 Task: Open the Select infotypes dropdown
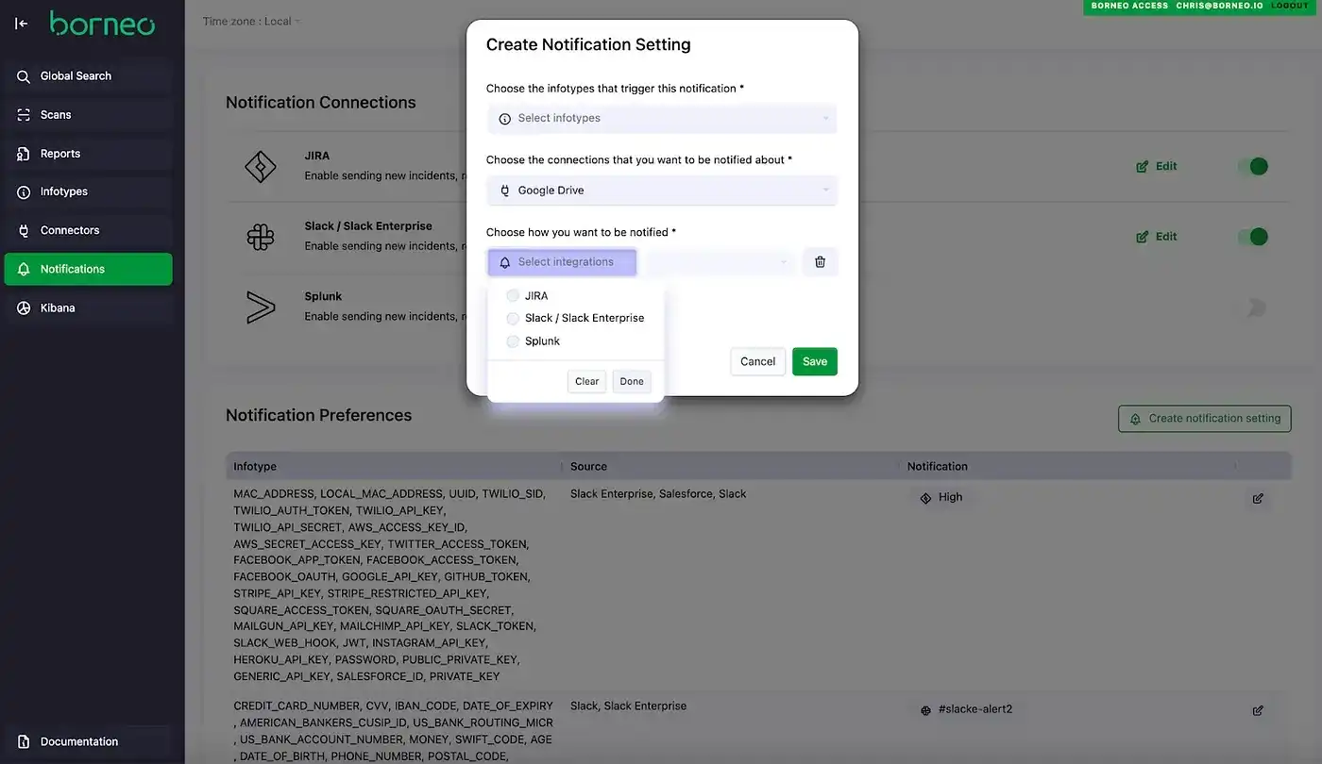point(662,119)
